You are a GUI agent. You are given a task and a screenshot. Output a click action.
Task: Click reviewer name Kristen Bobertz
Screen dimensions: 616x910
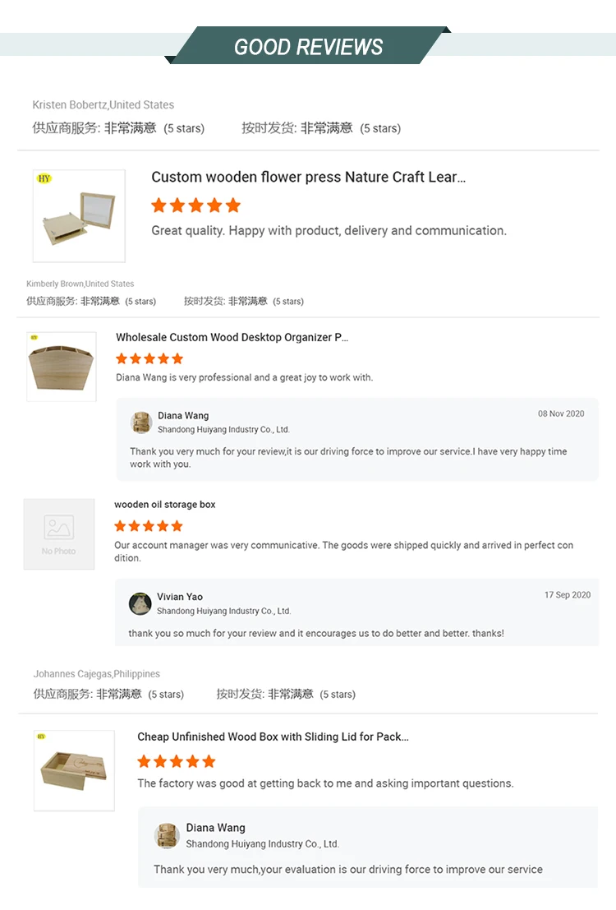[x=70, y=104]
